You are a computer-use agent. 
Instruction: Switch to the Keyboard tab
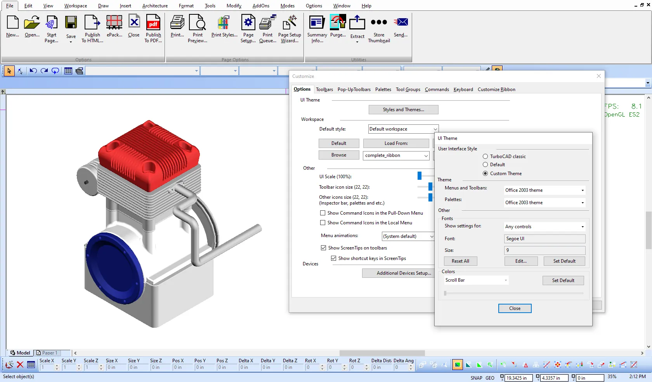point(463,89)
